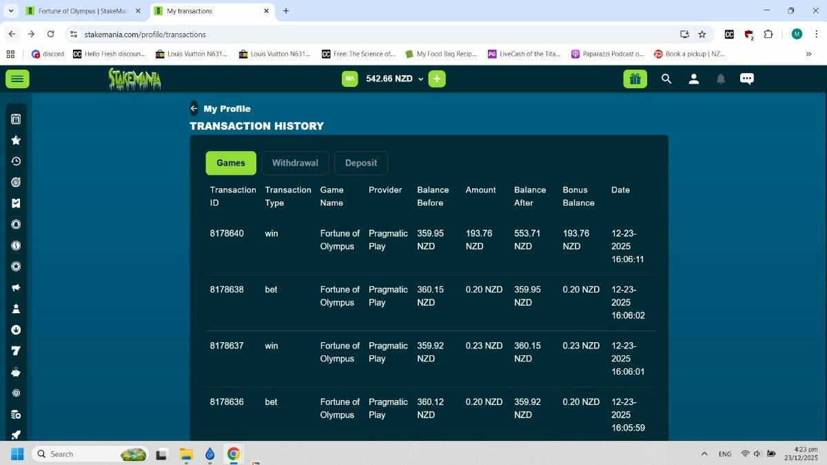This screenshot has width=827, height=465.
Task: Open the chat speech bubble icon
Action: pos(747,79)
